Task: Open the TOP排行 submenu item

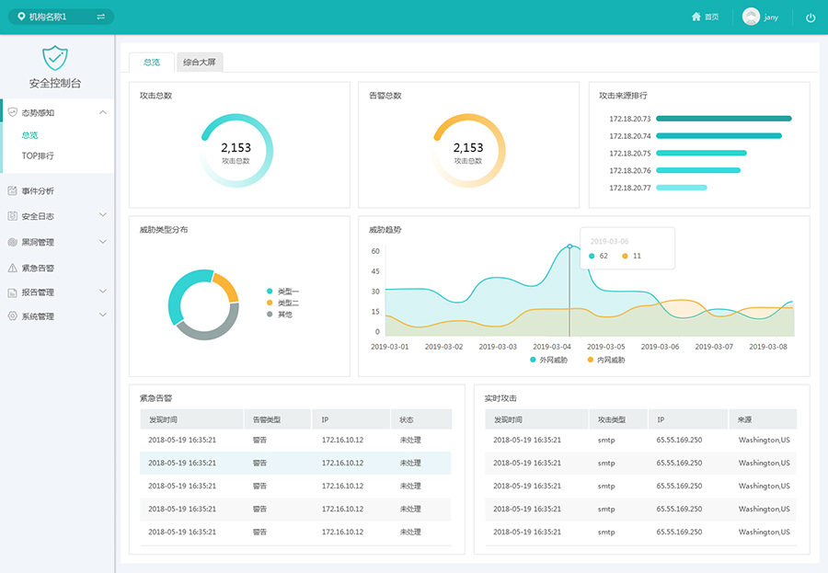Action: [x=38, y=155]
